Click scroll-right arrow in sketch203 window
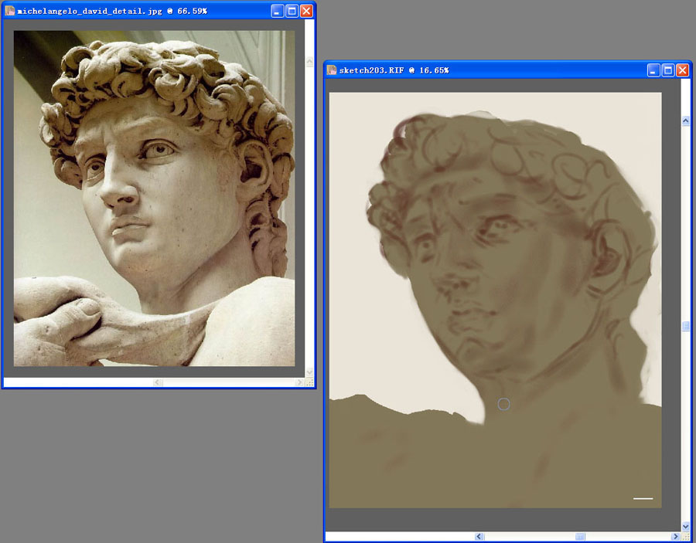Viewport: 696px width, 543px height. [x=676, y=536]
